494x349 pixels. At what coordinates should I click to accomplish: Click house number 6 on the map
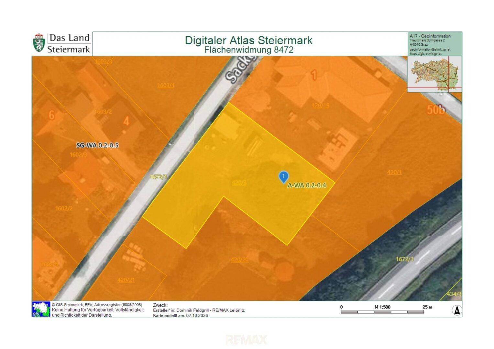(x=51, y=115)
